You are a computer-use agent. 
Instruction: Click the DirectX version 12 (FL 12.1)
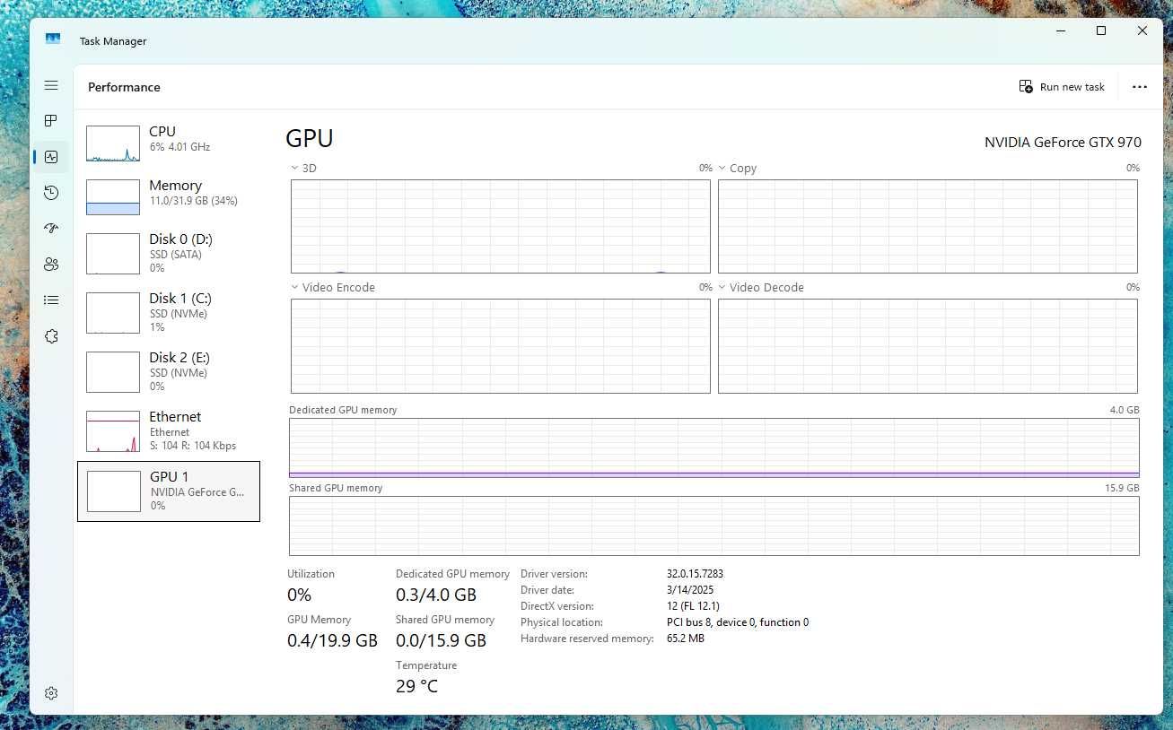coord(693,606)
